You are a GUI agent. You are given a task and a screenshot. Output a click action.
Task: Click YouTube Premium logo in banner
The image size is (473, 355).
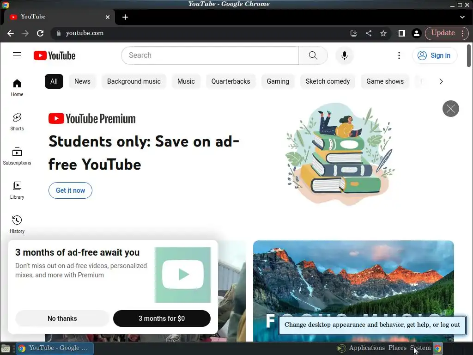pos(92,119)
